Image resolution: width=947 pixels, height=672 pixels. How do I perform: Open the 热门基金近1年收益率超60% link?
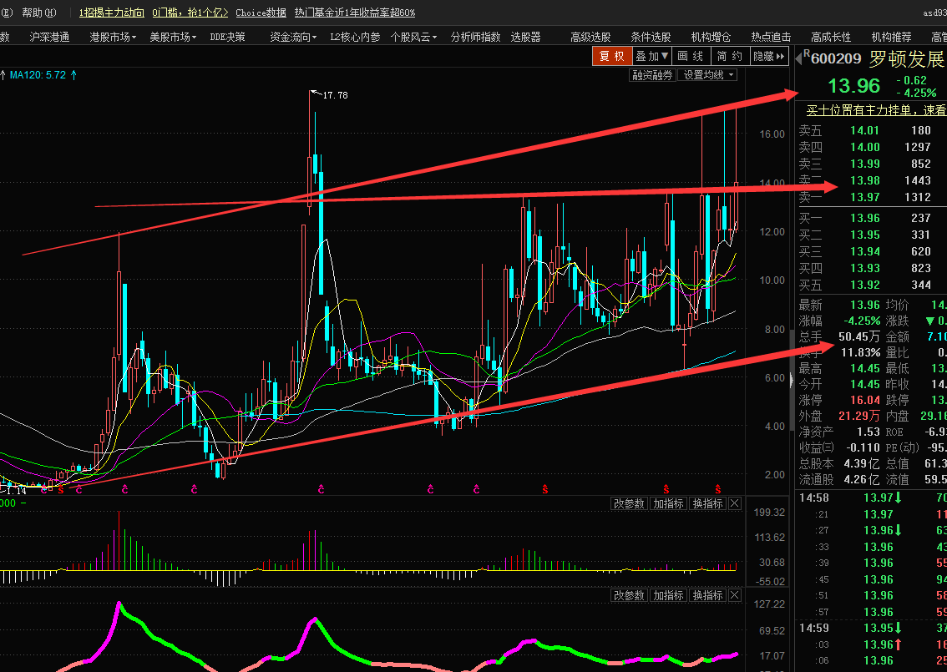coord(355,13)
